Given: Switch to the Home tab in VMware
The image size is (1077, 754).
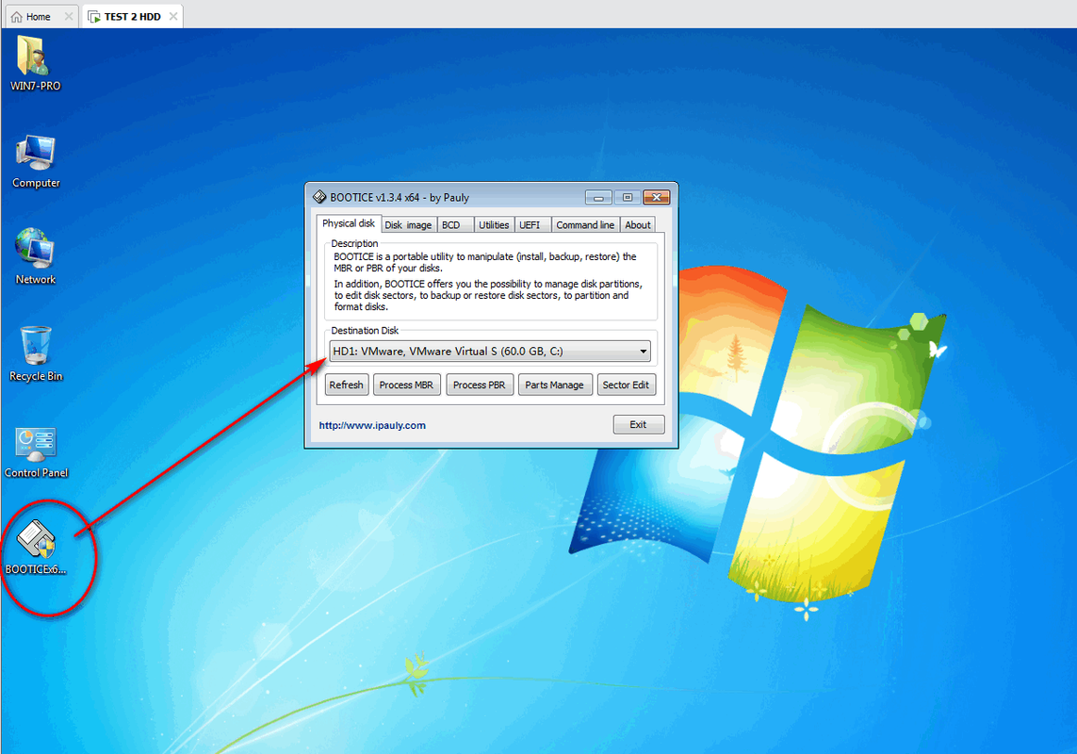Looking at the screenshot, I should [x=41, y=17].
